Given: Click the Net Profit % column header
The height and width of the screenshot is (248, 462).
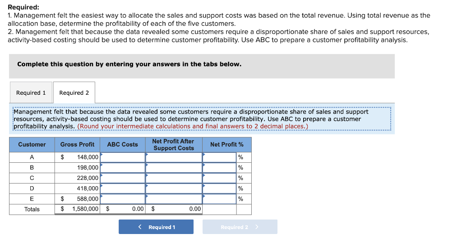Looking at the screenshot, I should coord(227,145).
